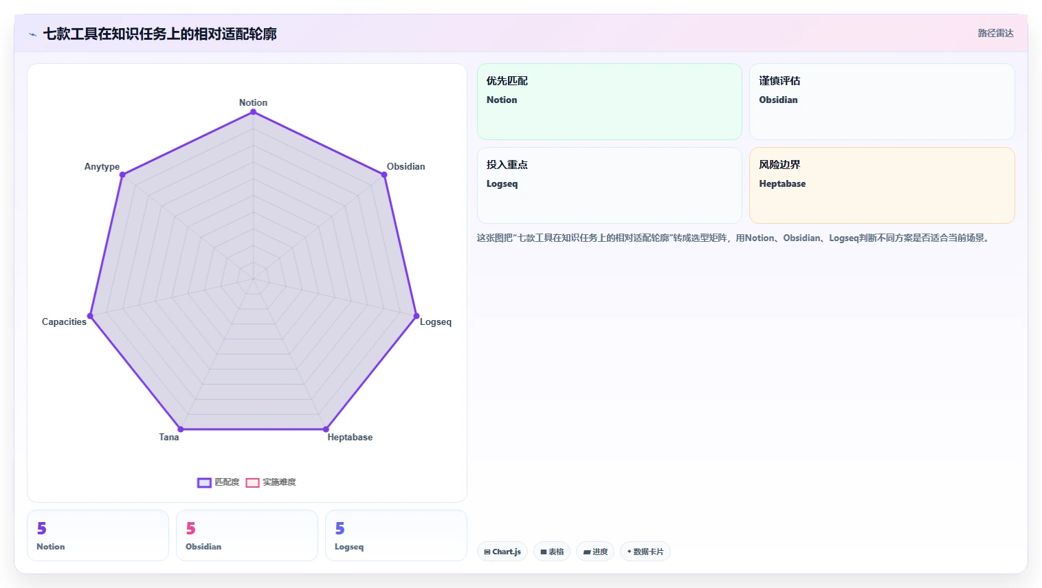This screenshot has width=1042, height=588.
Task: Select the Notion score card showing 5
Action: pos(98,535)
